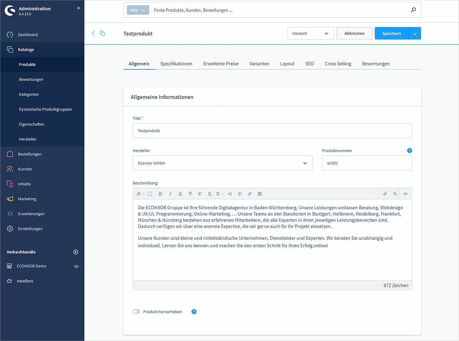The width and height of the screenshot is (459, 341).
Task: Switch to the Varianten tab
Action: click(259, 64)
